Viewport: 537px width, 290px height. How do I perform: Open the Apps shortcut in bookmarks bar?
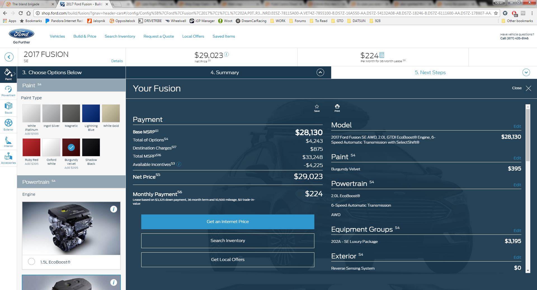coord(10,21)
